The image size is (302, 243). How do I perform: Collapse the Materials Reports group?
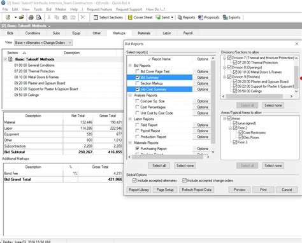tap(130, 142)
